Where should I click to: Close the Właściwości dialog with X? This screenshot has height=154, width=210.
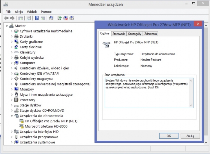198,24
